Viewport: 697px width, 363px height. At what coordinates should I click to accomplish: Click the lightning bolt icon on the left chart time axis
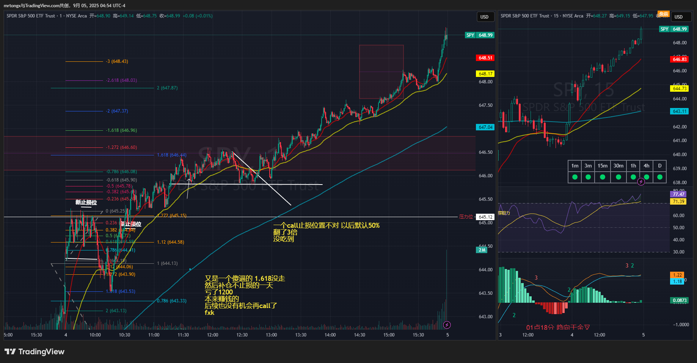pos(447,325)
